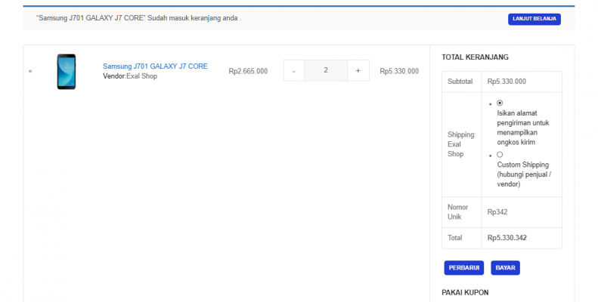Click the Exal Shop vendor name

(141, 76)
